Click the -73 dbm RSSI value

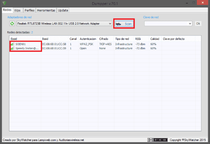(x=140, y=44)
